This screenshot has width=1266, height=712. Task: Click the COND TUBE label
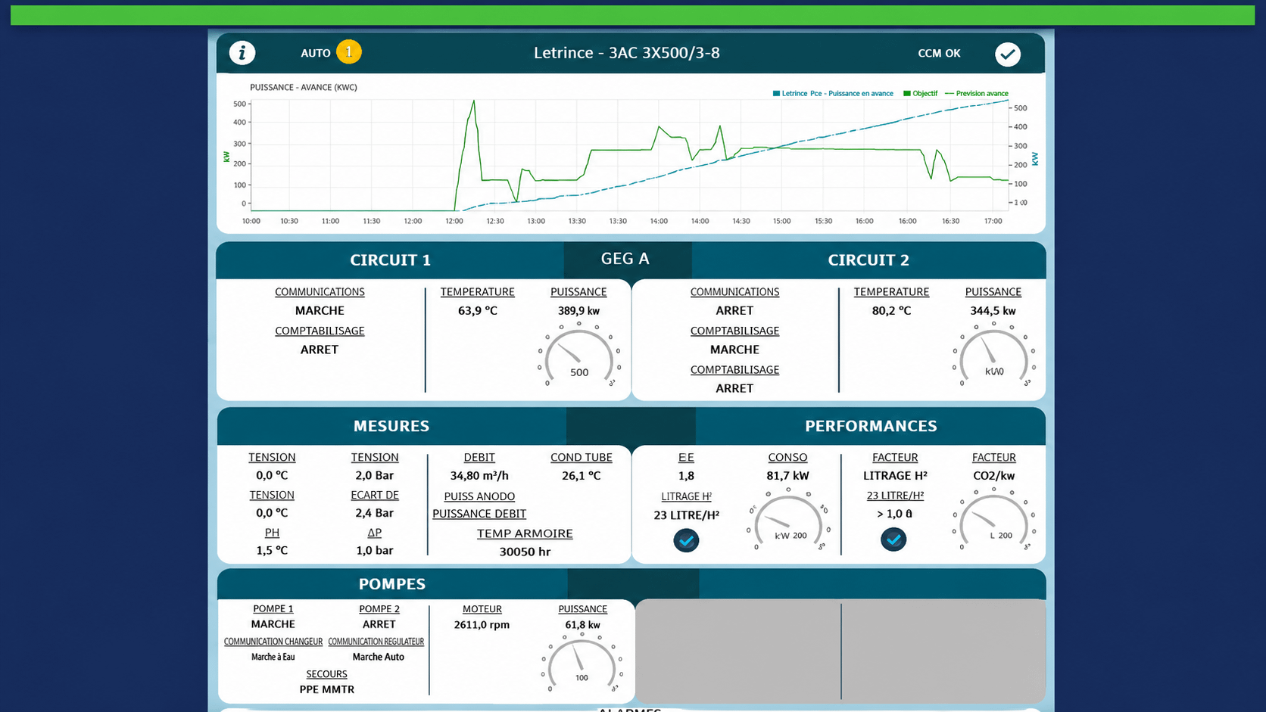[581, 458]
